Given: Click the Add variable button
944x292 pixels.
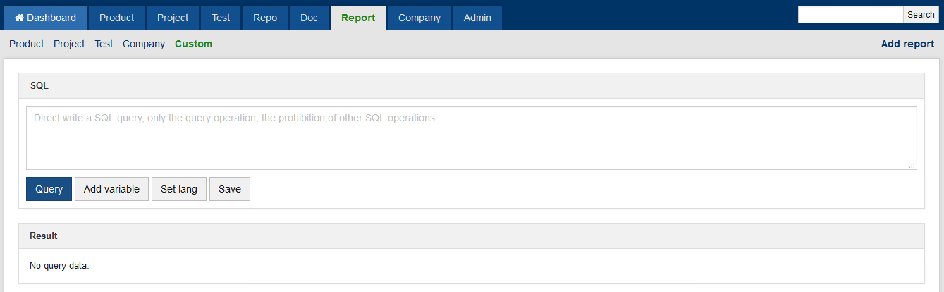Looking at the screenshot, I should [111, 189].
